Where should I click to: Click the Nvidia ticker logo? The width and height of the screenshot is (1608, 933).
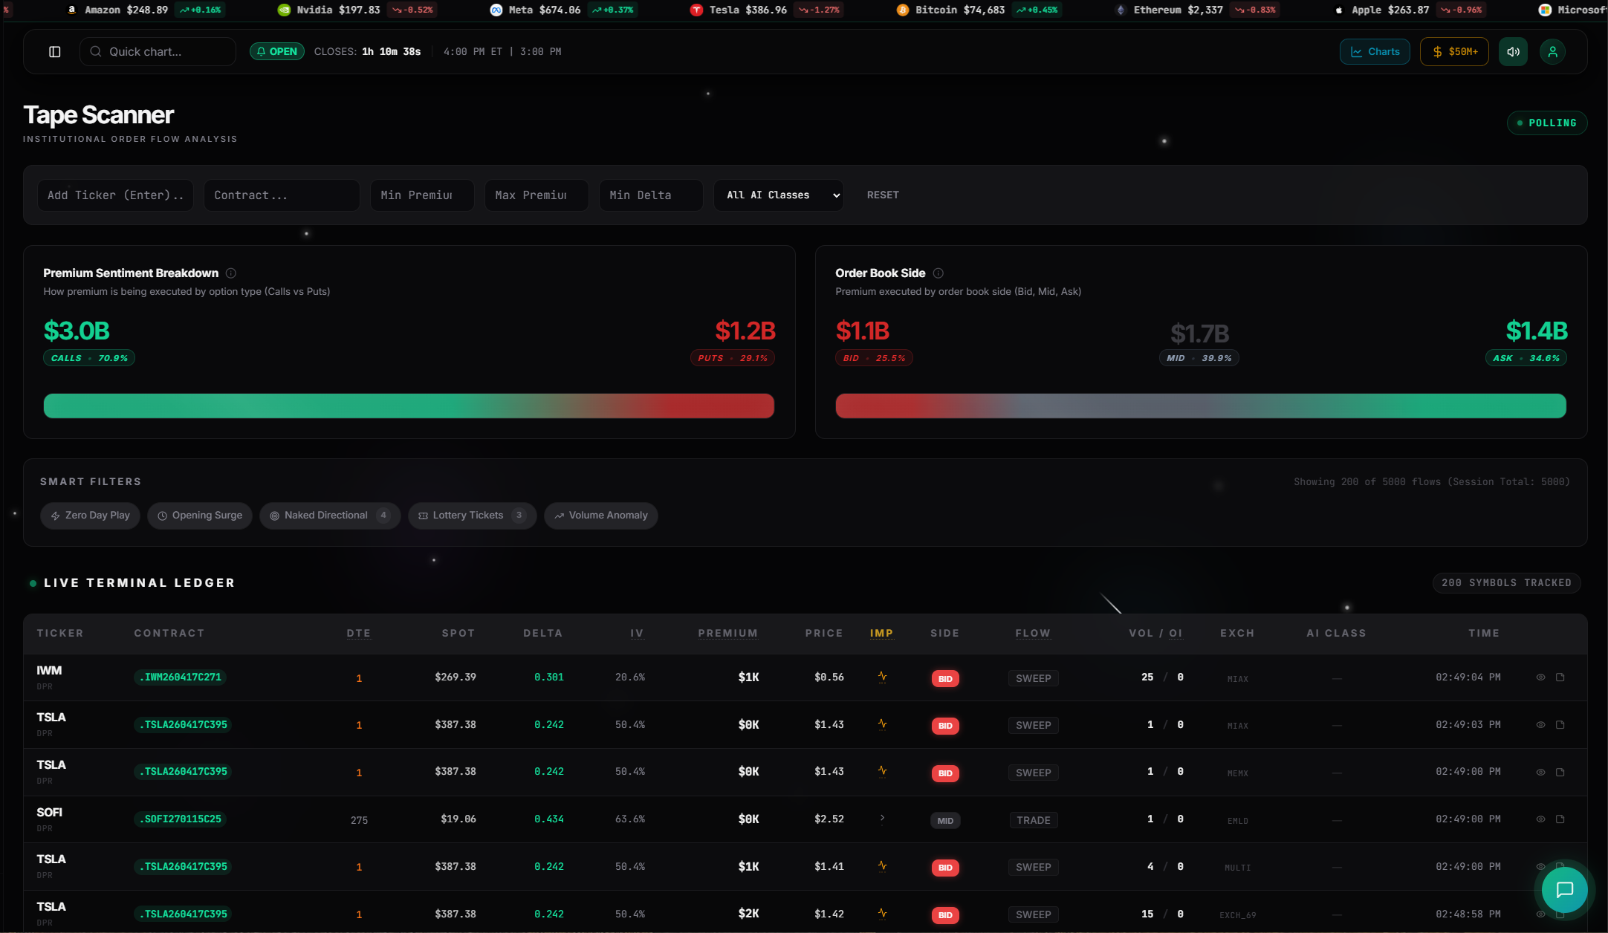284,10
